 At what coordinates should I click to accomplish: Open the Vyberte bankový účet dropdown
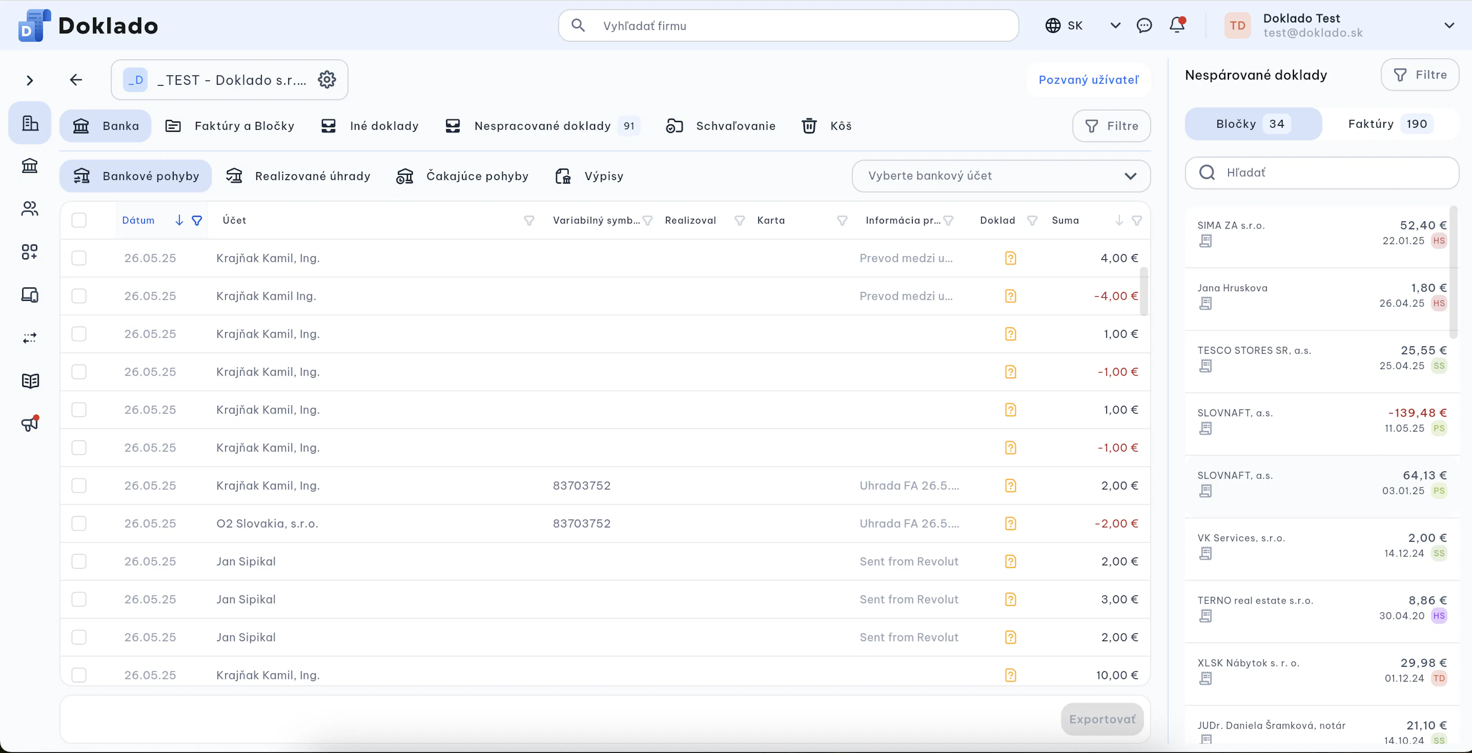[x=1001, y=176]
